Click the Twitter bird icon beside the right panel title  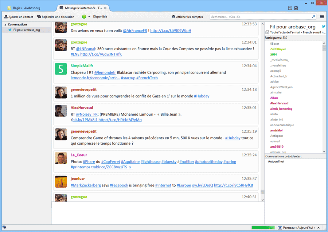pos(324,27)
